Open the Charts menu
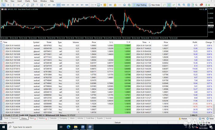This screenshot has height=130, width=215. click(x=27, y=1)
